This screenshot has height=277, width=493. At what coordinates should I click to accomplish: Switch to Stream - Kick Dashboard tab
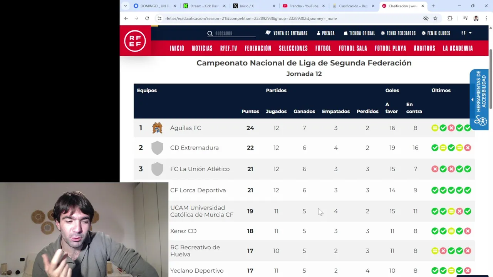tap(204, 6)
